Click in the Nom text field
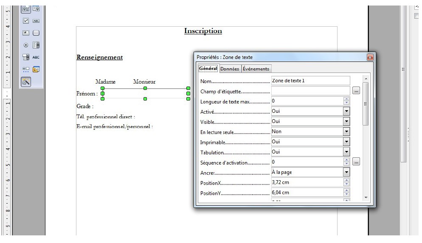The width and height of the screenshot is (422, 243). point(310,81)
